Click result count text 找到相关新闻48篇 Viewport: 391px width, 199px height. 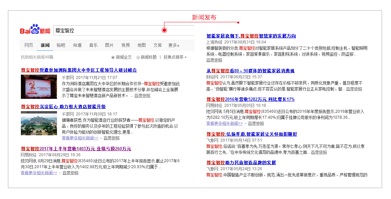point(37,57)
